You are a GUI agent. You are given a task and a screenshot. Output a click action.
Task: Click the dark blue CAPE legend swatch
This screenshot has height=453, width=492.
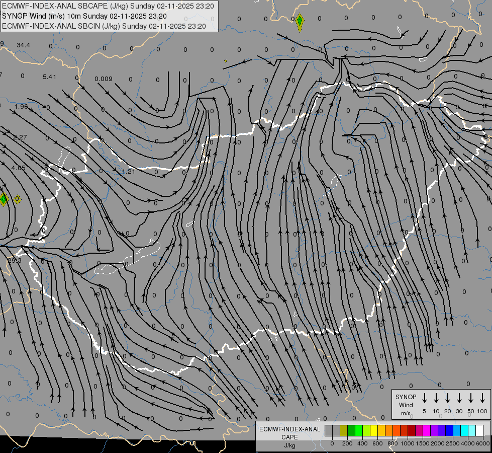449,430
